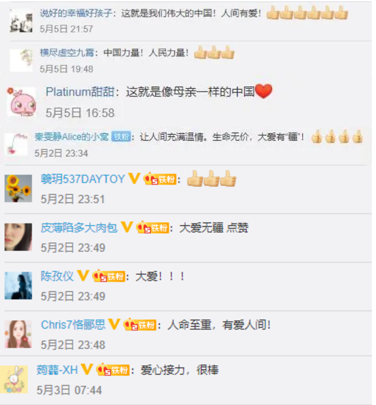
Task: Click the red heart emoji in Platinum甜甜's comment
Action: (x=263, y=91)
